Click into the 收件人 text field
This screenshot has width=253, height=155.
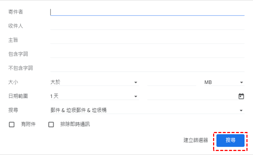pyautogui.click(x=147, y=26)
